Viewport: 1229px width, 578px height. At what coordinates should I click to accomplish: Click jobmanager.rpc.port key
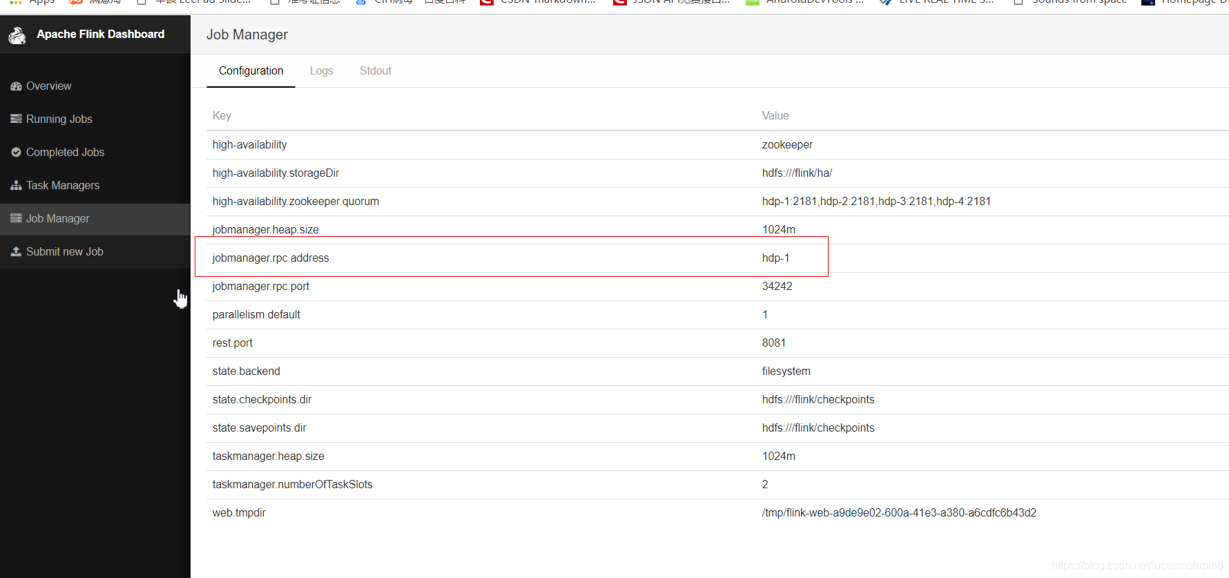(261, 286)
